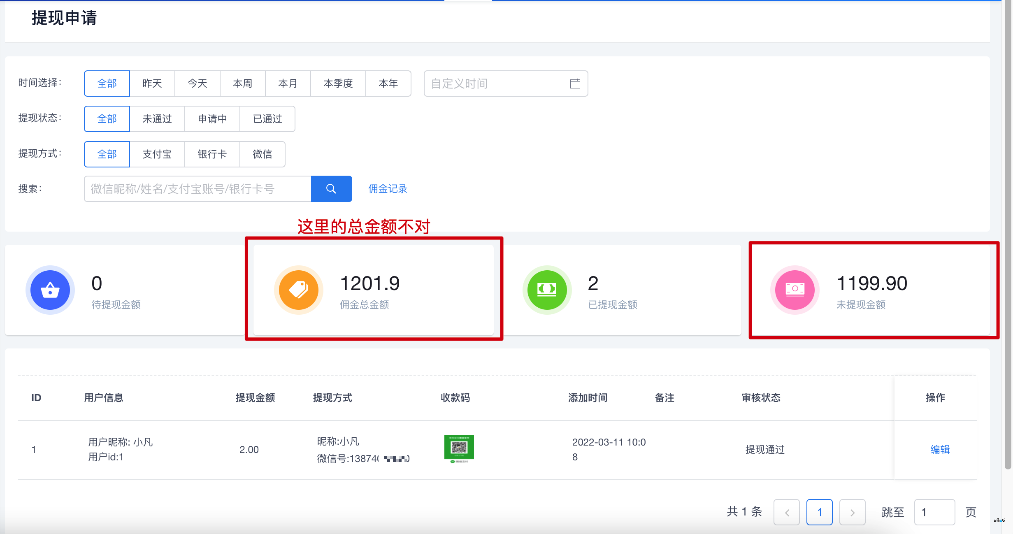Screen dimensions: 1013x534
Task: Click the 1201.9 commission total value
Action: [x=370, y=283]
